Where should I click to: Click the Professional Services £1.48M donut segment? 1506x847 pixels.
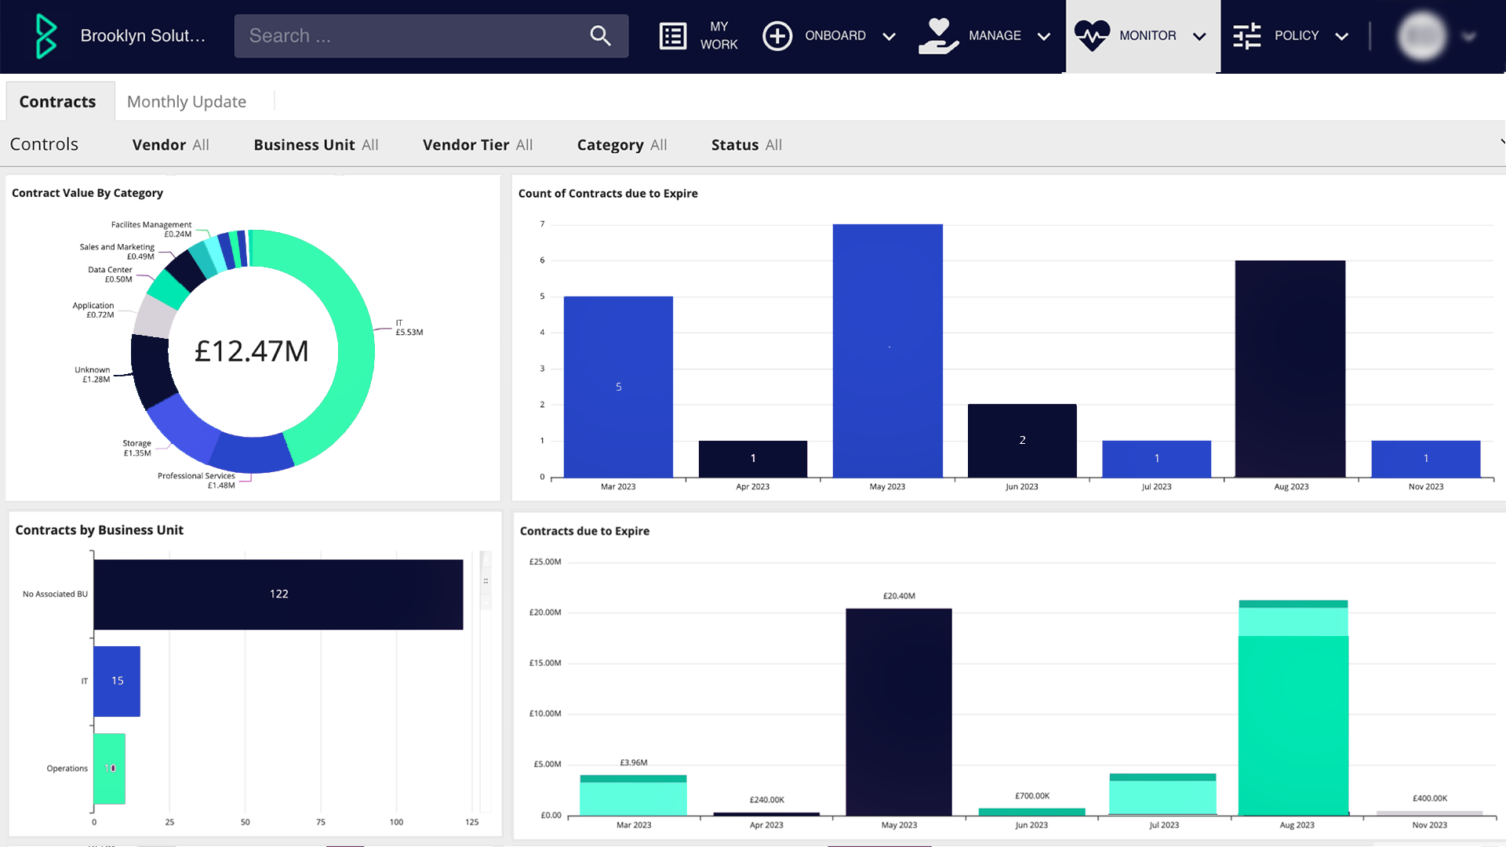[x=253, y=453]
